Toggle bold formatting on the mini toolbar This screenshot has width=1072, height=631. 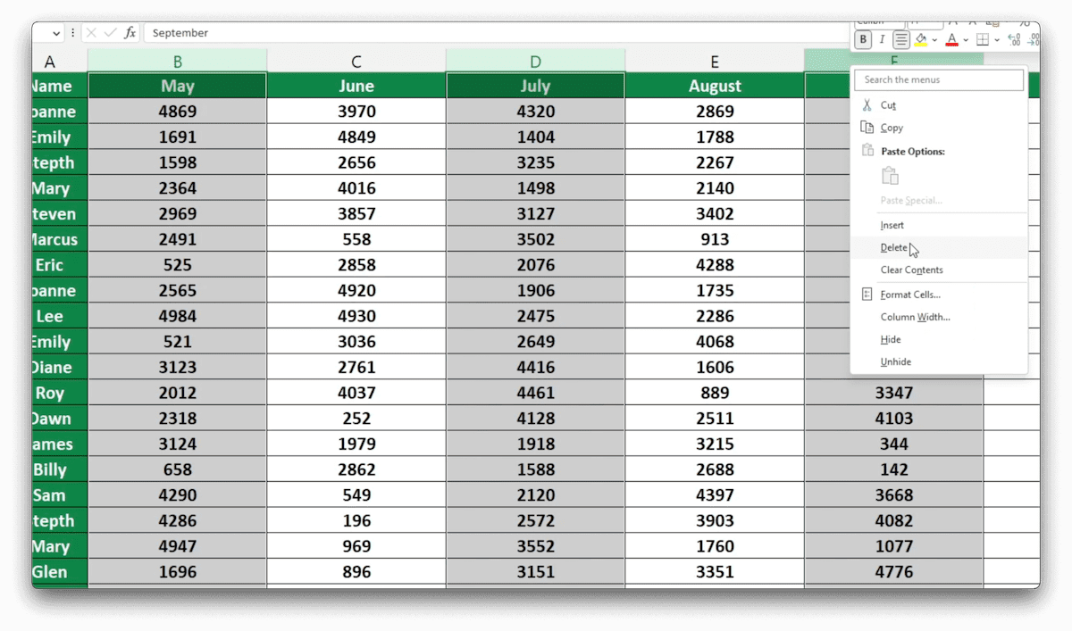[x=863, y=39]
